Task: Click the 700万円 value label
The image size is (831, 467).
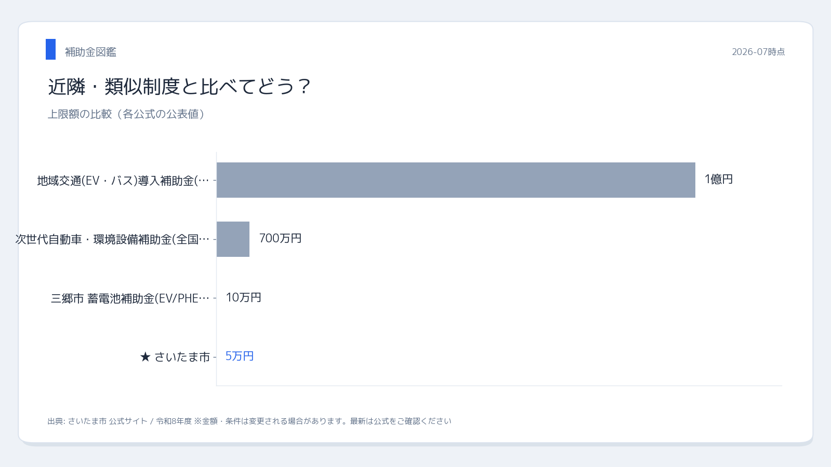Action: (280, 238)
